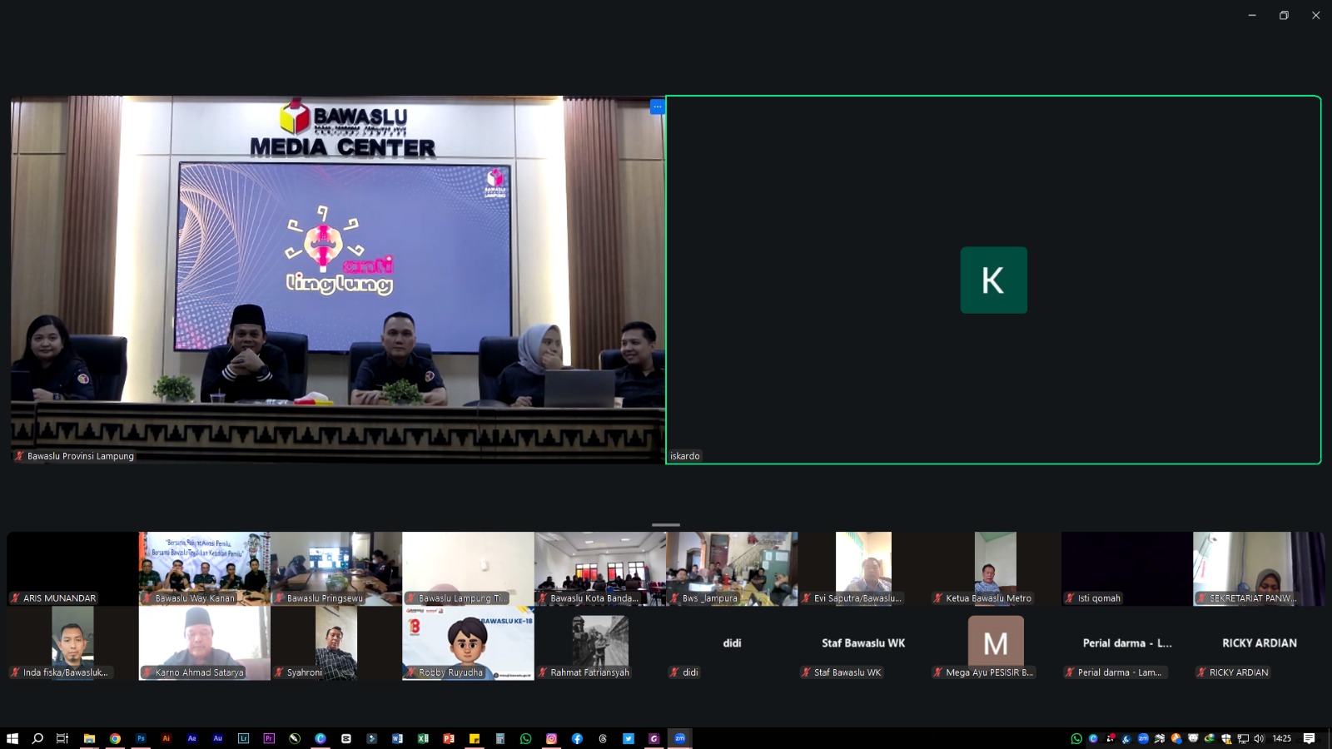
Task: Select Perial darma - Lam... participant tile
Action: 1127,643
